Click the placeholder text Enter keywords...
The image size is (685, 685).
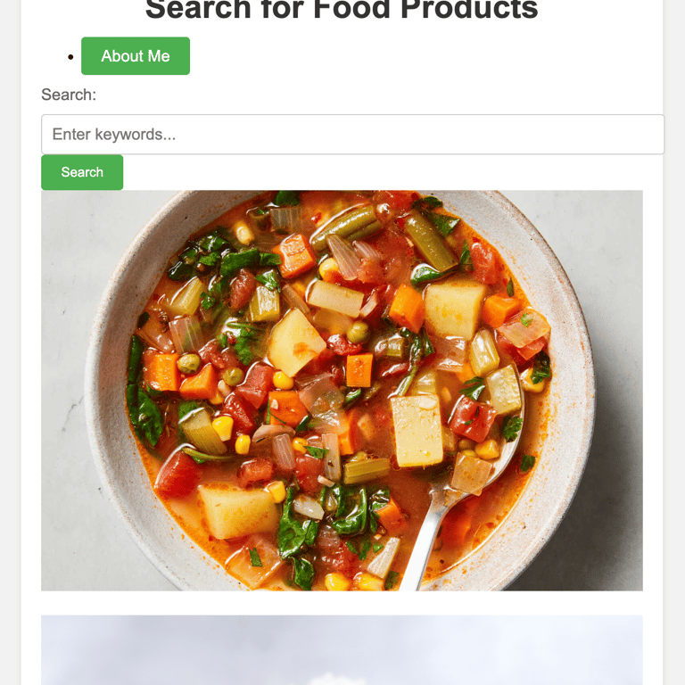click(114, 135)
